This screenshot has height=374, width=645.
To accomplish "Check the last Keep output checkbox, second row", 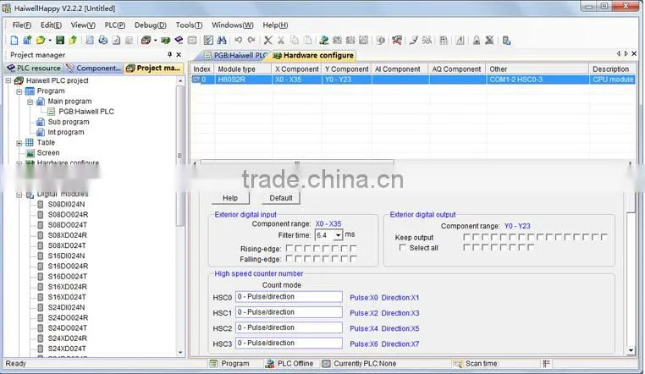I will 531,247.
